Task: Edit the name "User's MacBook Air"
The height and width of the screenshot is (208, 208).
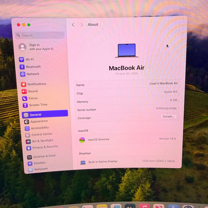Action: (x=163, y=83)
